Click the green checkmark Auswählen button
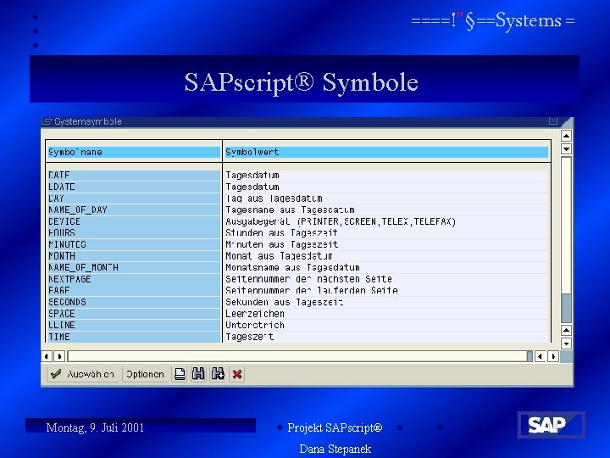This screenshot has width=610, height=458. (83, 374)
